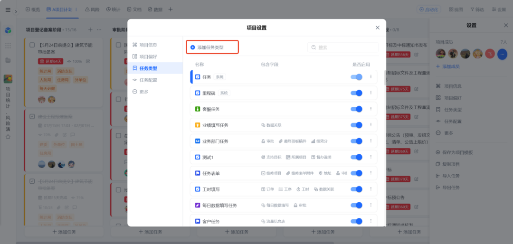Click the star favorite icon in left sidebar
The width and height of the screenshot is (513, 244).
[8, 137]
